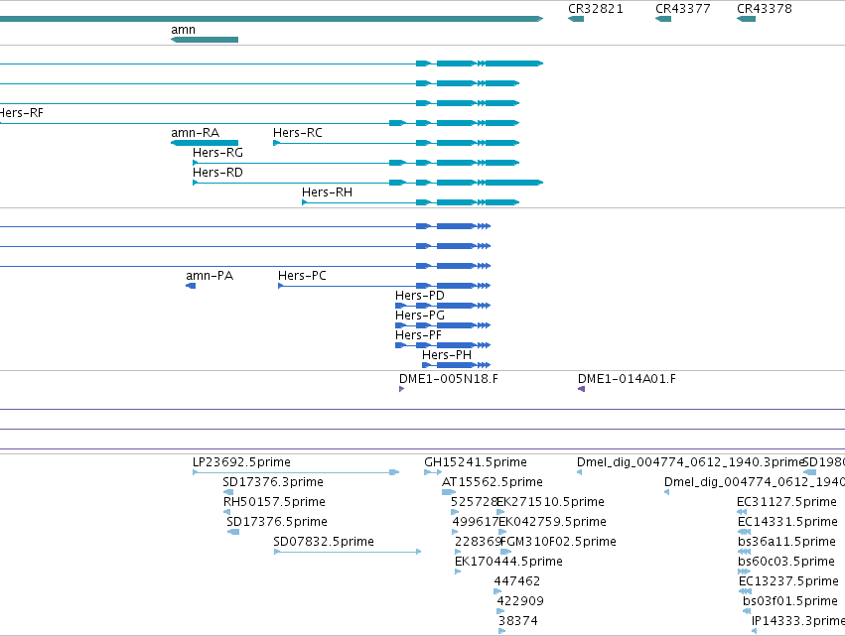
Task: Click the purple arrow under DME1-005N18.F
Action: pos(401,389)
